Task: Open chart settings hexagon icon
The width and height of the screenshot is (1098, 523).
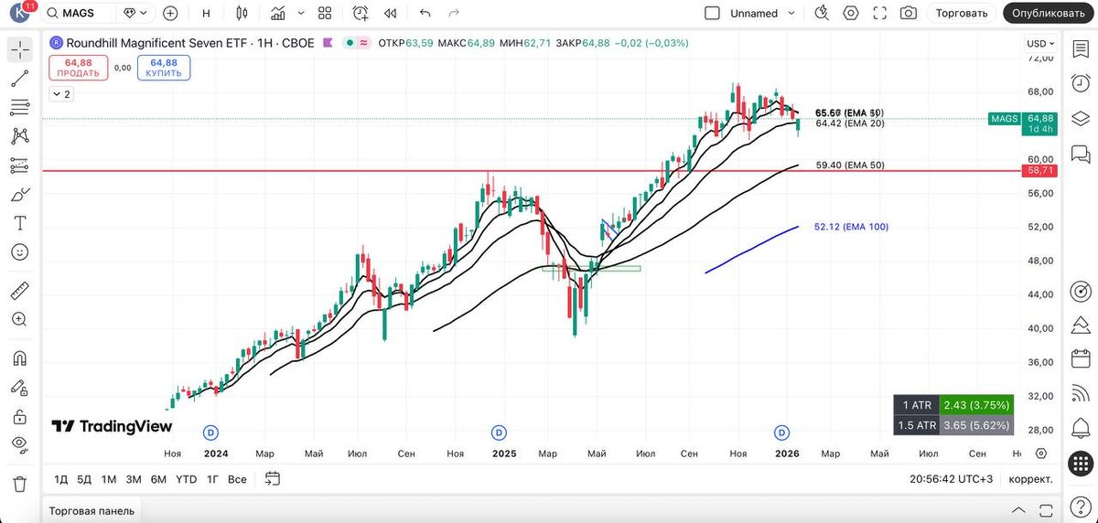Action: pyautogui.click(x=851, y=13)
